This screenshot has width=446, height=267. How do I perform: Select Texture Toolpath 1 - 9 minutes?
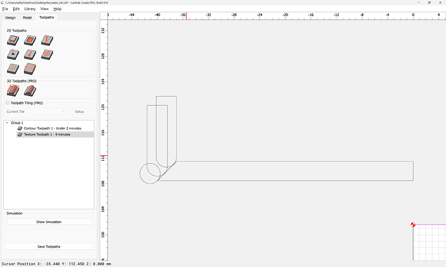pyautogui.click(x=47, y=135)
